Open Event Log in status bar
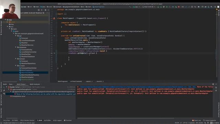This screenshot has height=124, width=220. 196,120
